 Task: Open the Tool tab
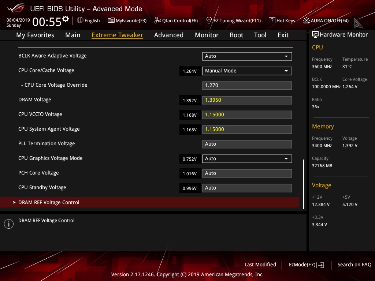coord(260,35)
